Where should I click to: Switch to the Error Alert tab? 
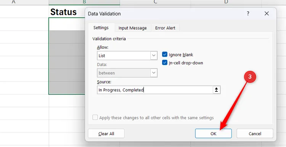(165, 28)
